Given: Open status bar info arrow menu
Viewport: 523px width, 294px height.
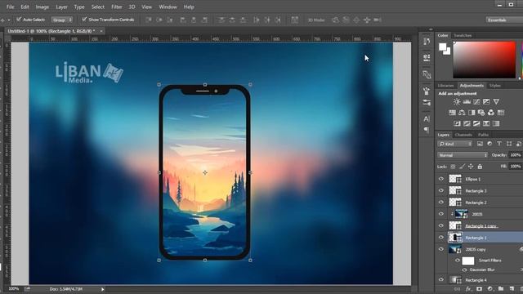Looking at the screenshot, I should [x=102, y=289].
